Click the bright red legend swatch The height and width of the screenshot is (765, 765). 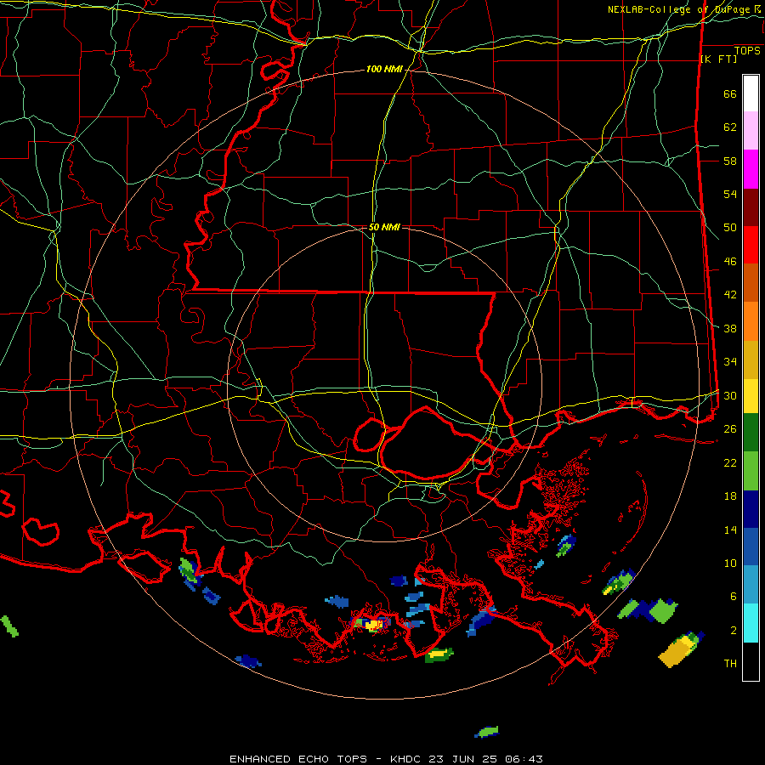pyautogui.click(x=751, y=246)
